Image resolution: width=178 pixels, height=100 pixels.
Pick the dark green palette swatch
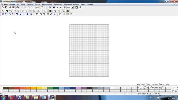tap(56, 88)
